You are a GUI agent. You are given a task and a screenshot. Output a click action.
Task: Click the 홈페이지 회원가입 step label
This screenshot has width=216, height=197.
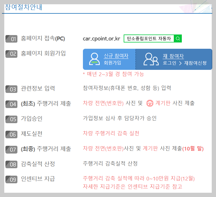43,53
